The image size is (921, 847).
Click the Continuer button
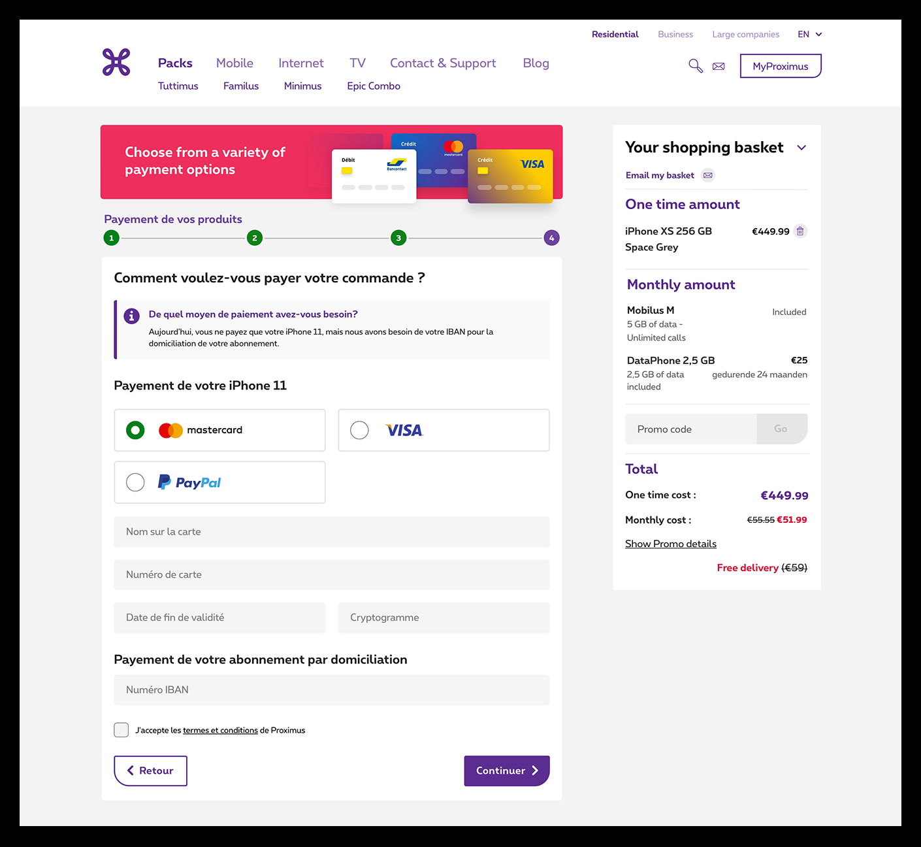click(x=507, y=771)
